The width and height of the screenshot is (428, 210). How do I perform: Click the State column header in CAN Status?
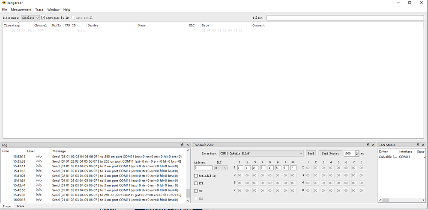421,152
